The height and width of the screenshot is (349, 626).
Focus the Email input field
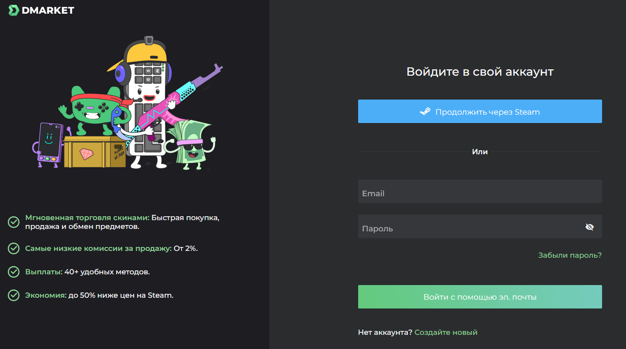pyautogui.click(x=480, y=191)
